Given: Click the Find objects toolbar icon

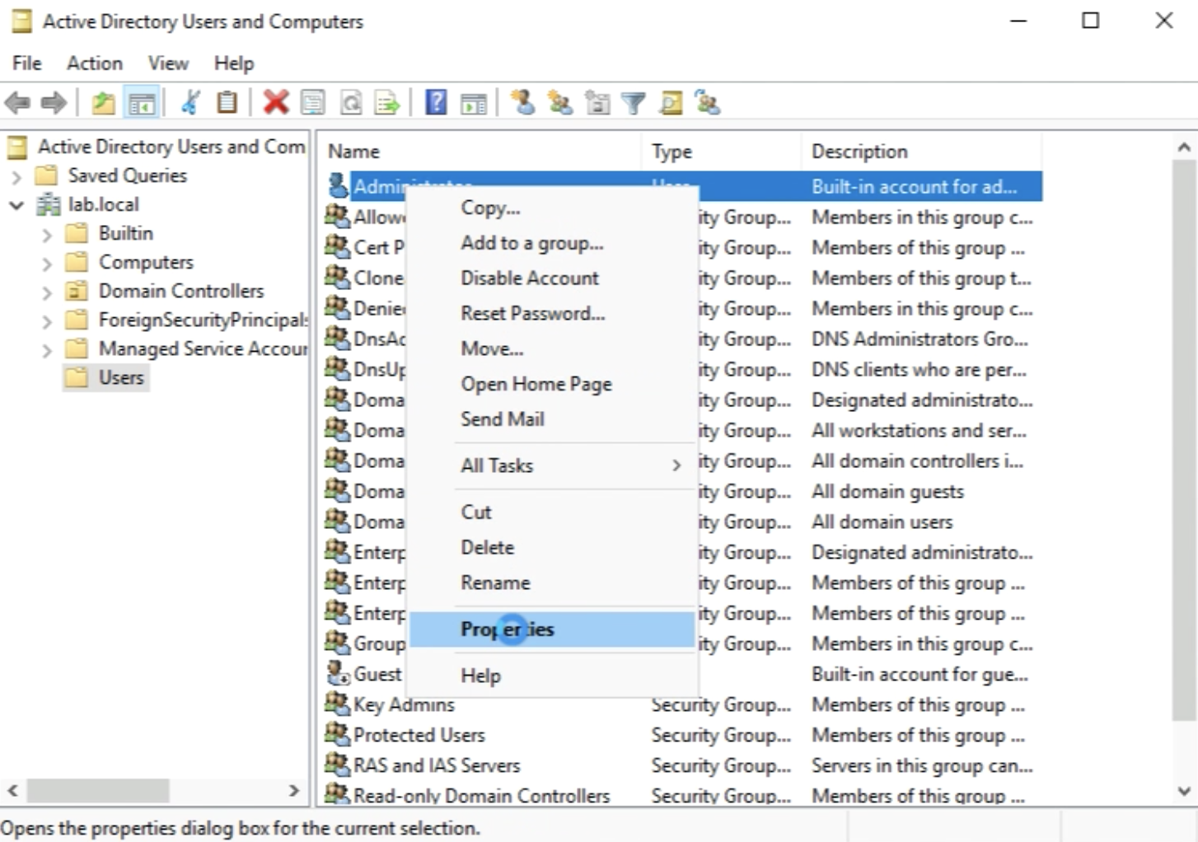Looking at the screenshot, I should coord(671,103).
